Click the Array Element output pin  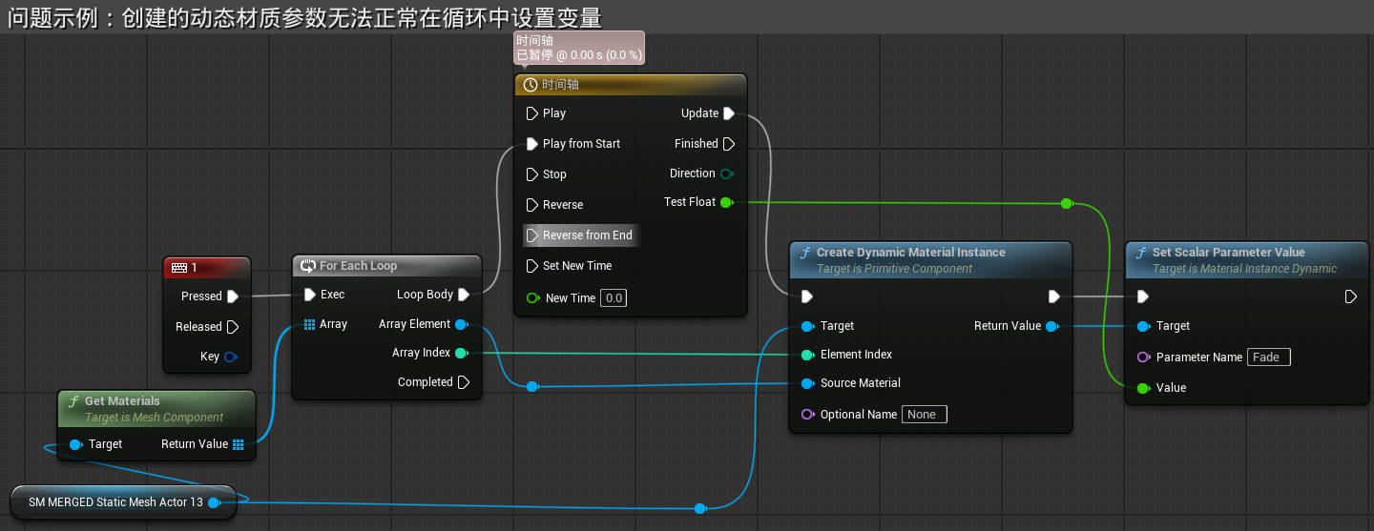[462, 324]
